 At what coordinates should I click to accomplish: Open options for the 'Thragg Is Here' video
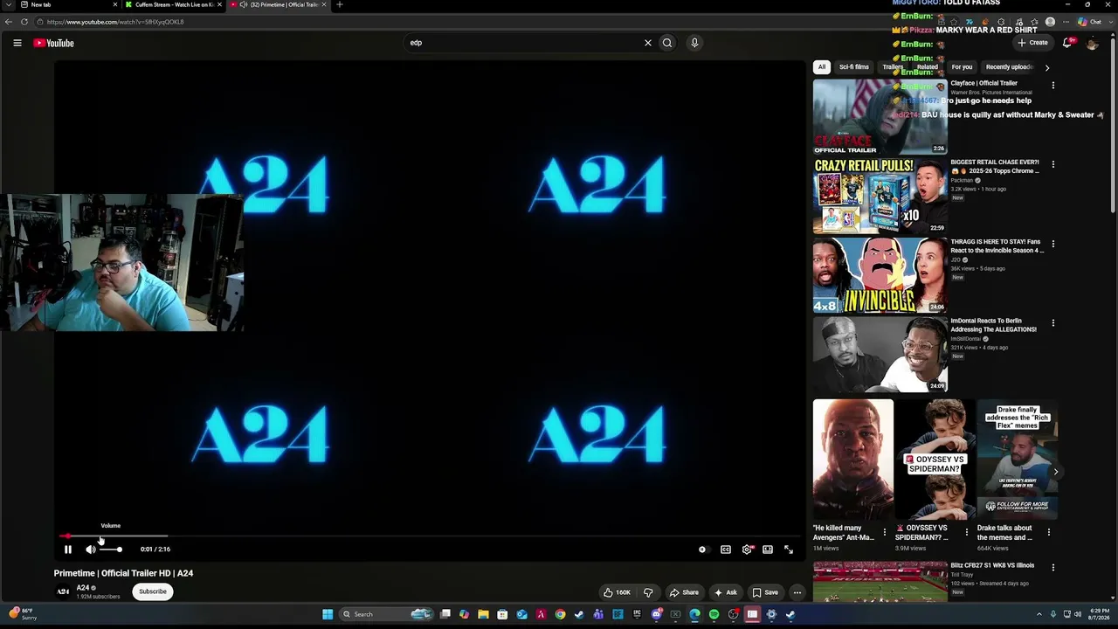(x=1052, y=244)
